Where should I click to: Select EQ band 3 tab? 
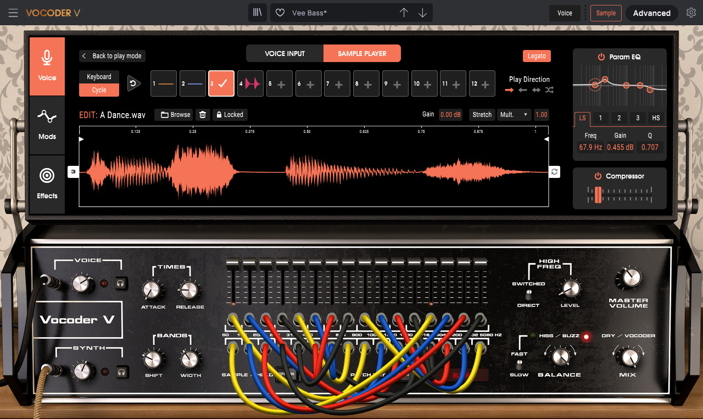pyautogui.click(x=638, y=118)
